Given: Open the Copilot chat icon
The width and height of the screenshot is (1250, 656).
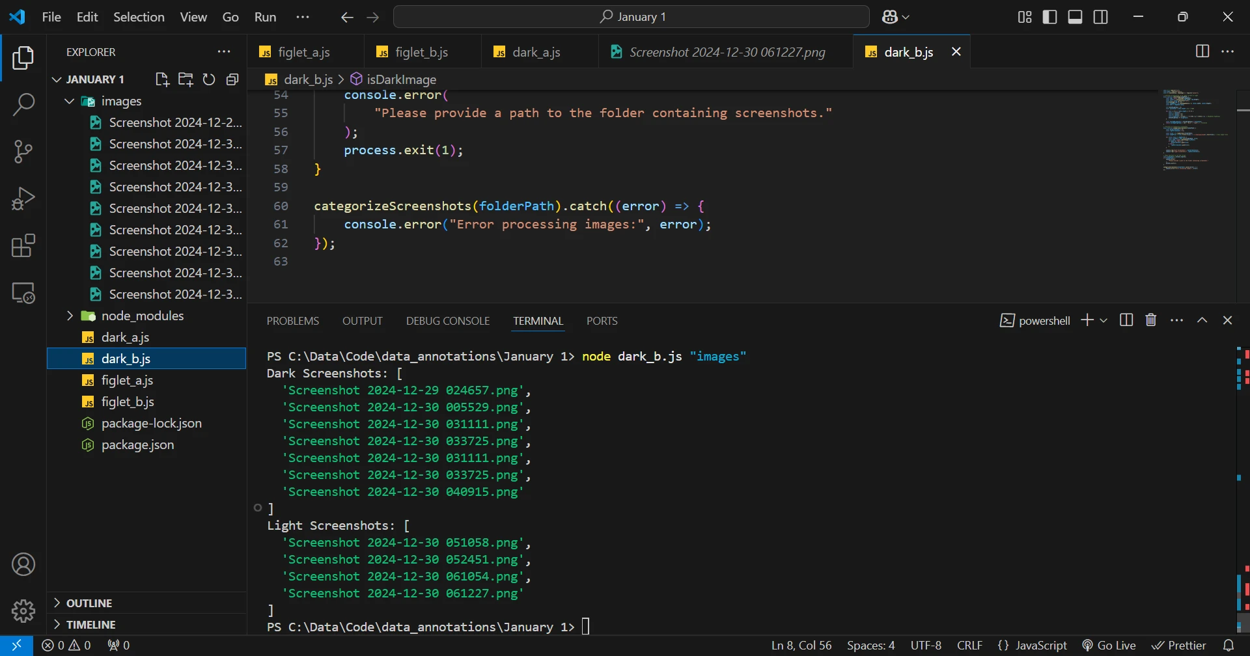Looking at the screenshot, I should 890,17.
